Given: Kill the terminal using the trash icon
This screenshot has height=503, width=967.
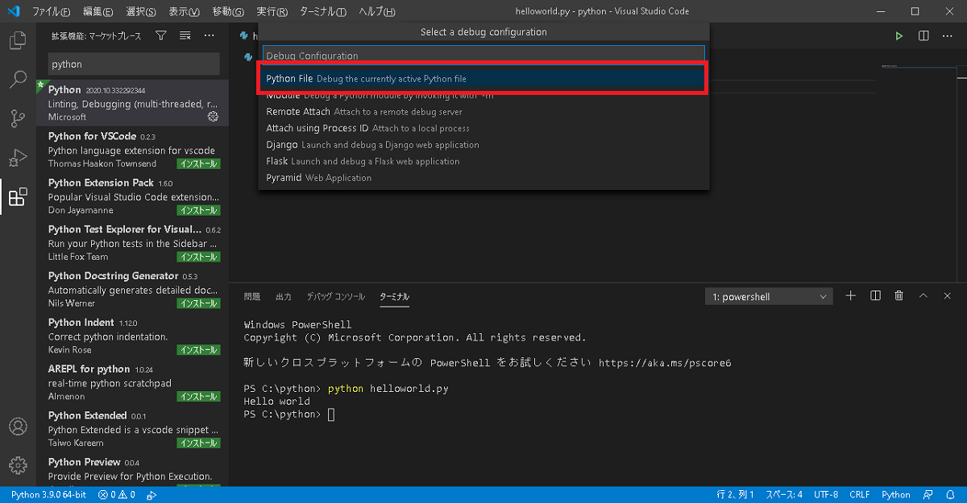Looking at the screenshot, I should tap(899, 295).
